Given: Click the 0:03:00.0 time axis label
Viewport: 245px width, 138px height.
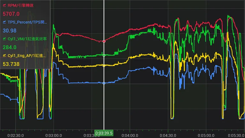Looking at the screenshot, I should click(54, 135).
